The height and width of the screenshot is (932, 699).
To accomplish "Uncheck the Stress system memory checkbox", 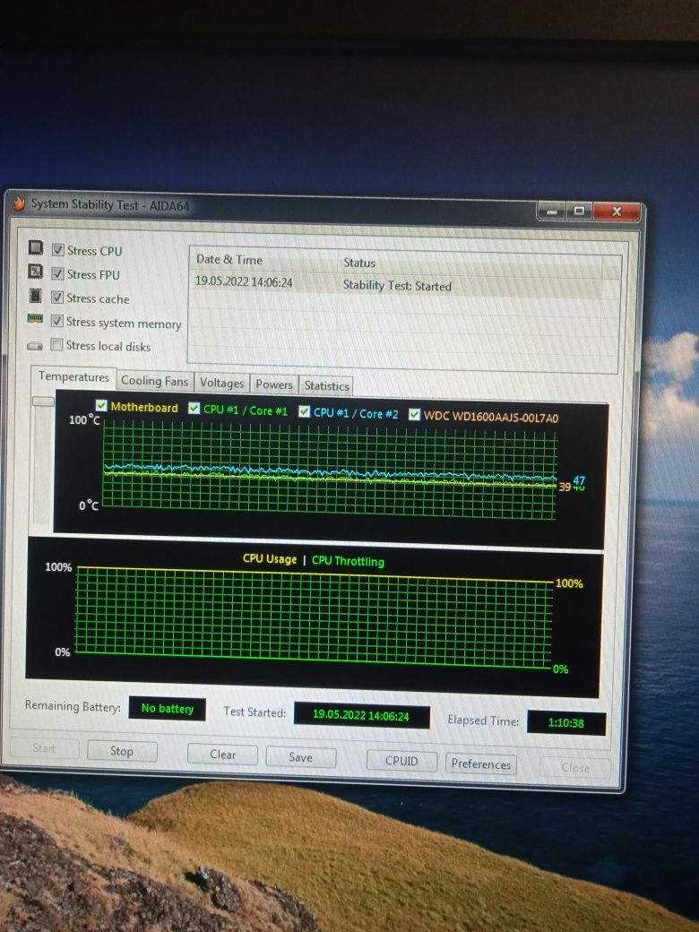I will click(x=57, y=321).
